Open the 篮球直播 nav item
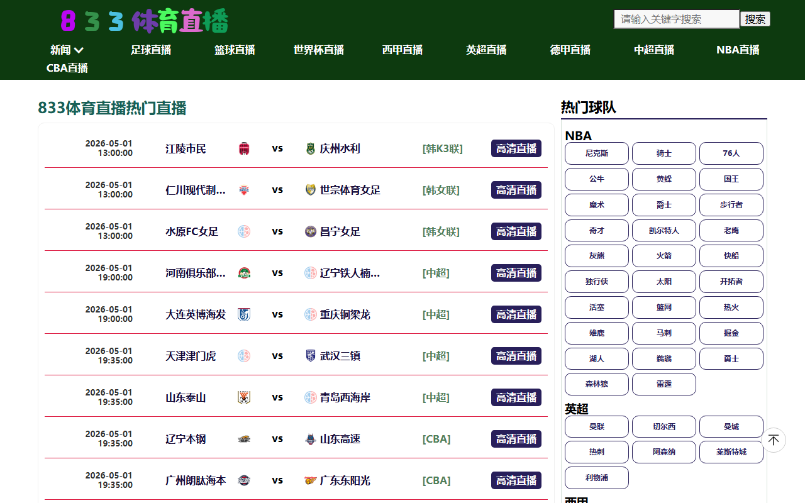 click(x=235, y=50)
